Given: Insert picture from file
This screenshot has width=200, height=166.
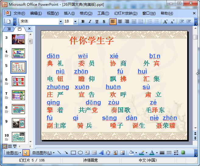Looking at the screenshot, I should 122,153.
